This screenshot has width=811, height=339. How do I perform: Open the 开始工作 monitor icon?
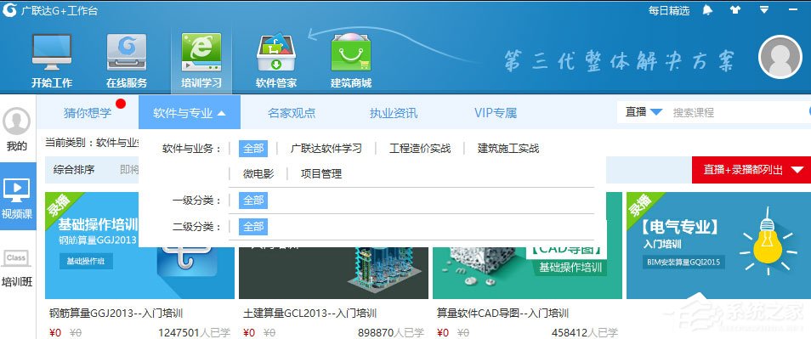tap(52, 52)
